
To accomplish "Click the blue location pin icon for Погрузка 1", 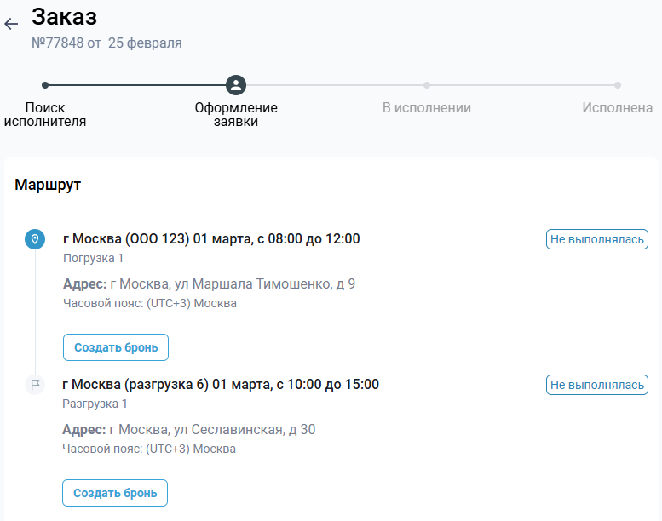I will pos(35,239).
